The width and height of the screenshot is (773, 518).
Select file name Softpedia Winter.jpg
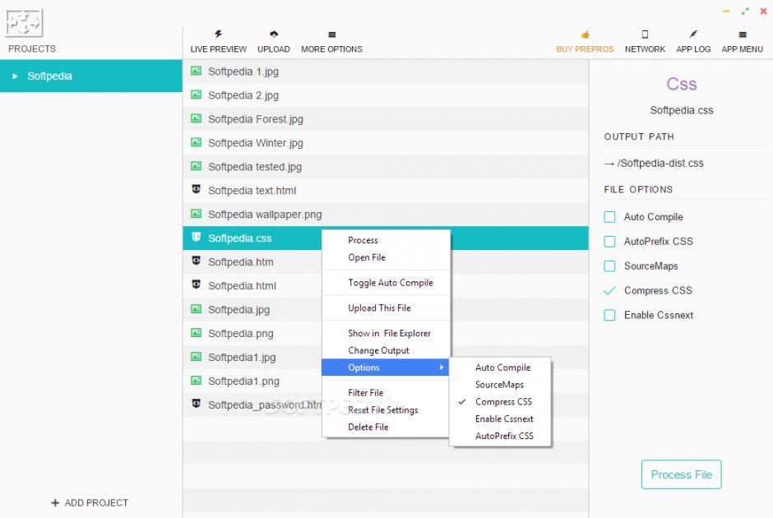click(x=256, y=143)
